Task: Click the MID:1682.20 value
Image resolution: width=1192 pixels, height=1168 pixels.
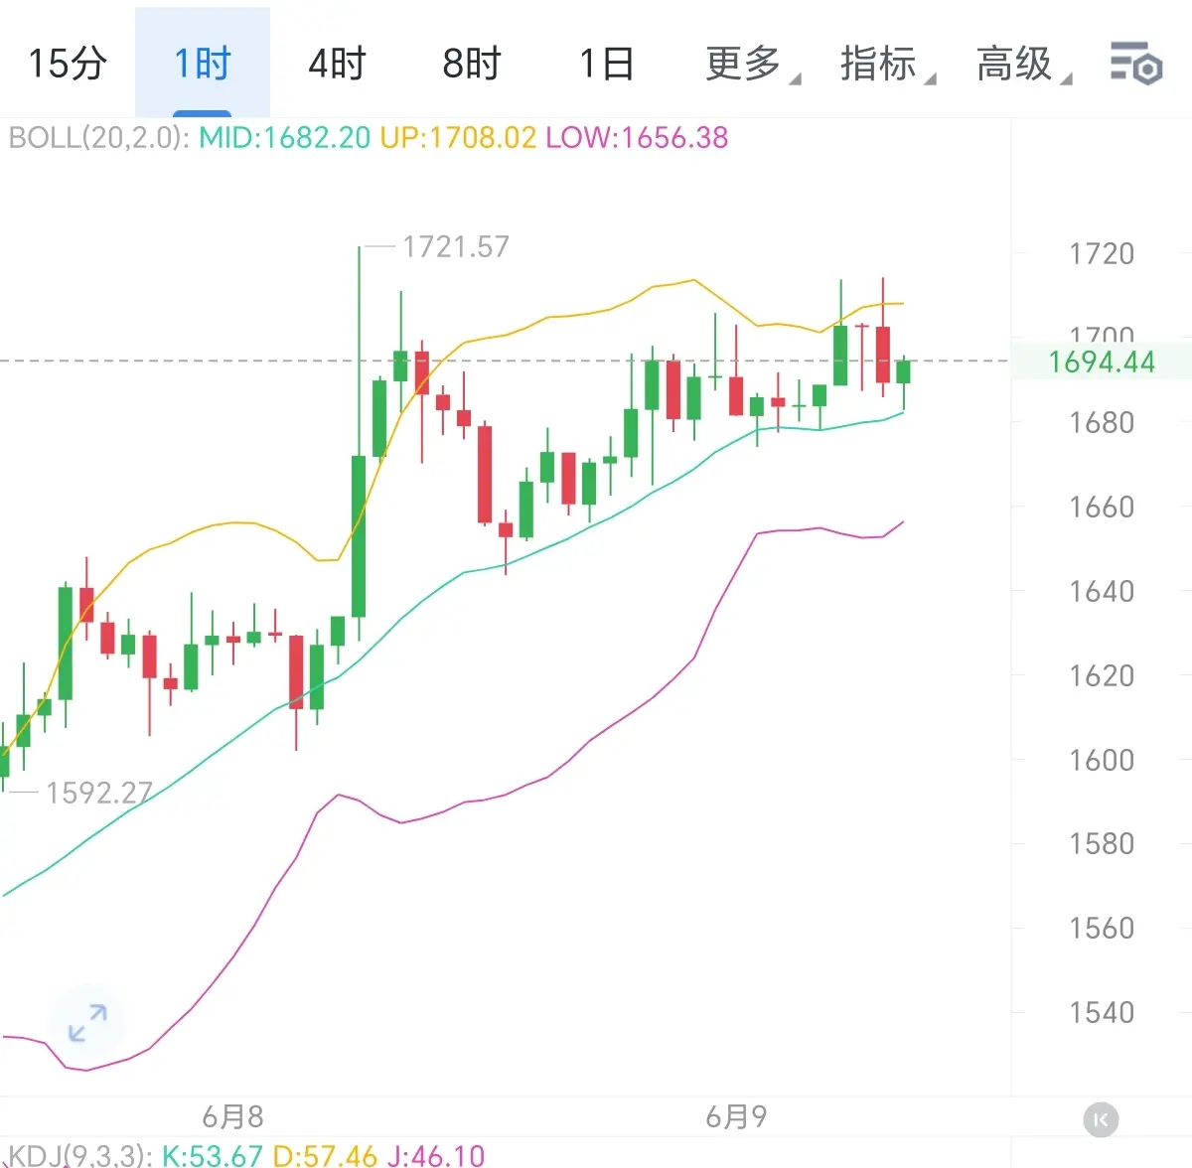Action: (x=285, y=137)
